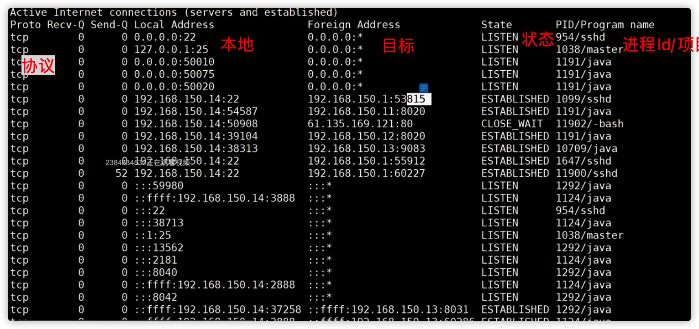Click the CLOSE_WAIT state entry
Viewport: 699px width, 329px height.
[512, 124]
